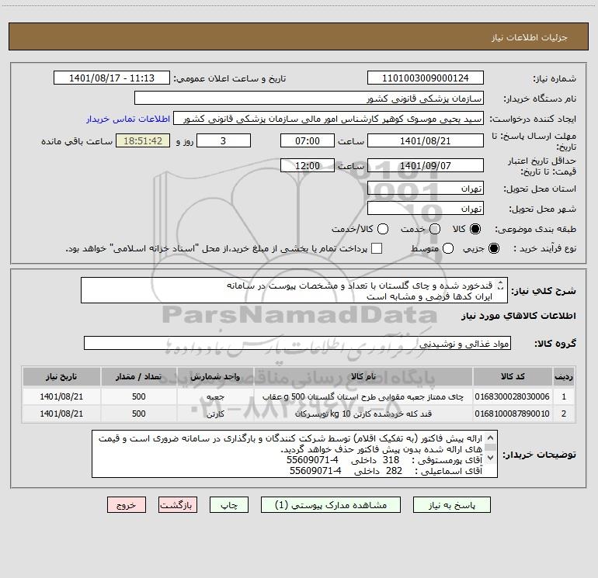Select the خدمت radio button

[x=435, y=229]
